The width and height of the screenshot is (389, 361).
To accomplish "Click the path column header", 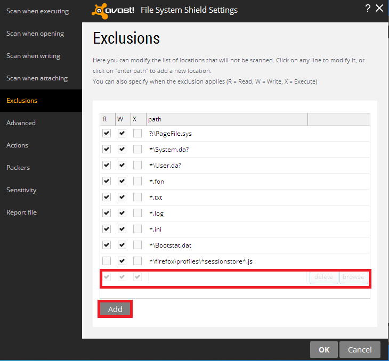I will [x=227, y=119].
